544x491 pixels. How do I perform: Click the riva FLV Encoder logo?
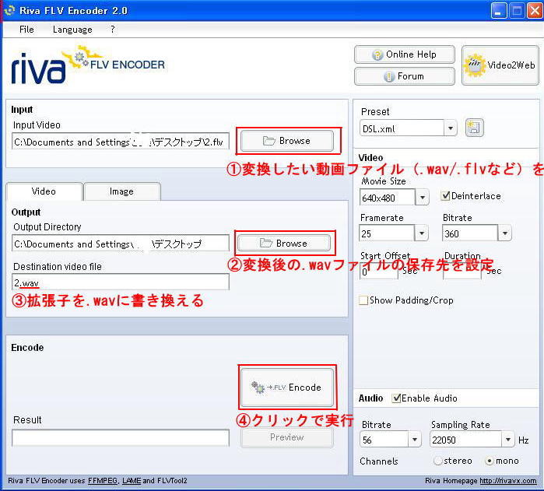88,65
